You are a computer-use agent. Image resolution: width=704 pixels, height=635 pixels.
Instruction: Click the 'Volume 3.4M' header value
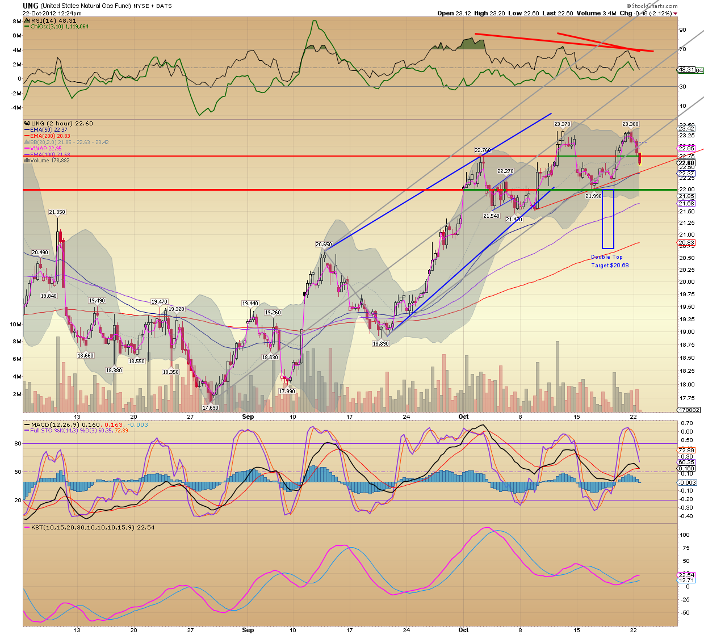coord(596,13)
